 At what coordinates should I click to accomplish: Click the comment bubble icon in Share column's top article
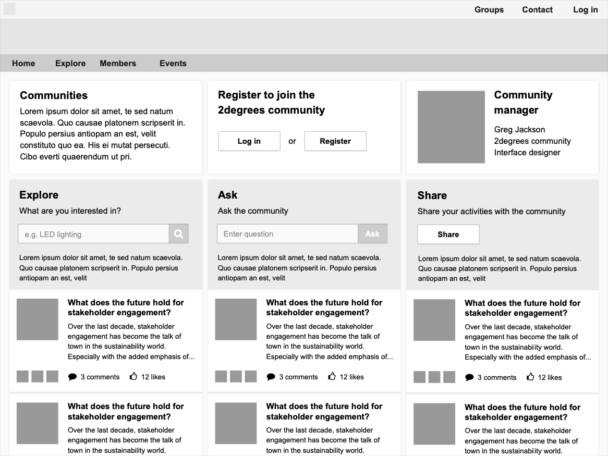(x=469, y=377)
